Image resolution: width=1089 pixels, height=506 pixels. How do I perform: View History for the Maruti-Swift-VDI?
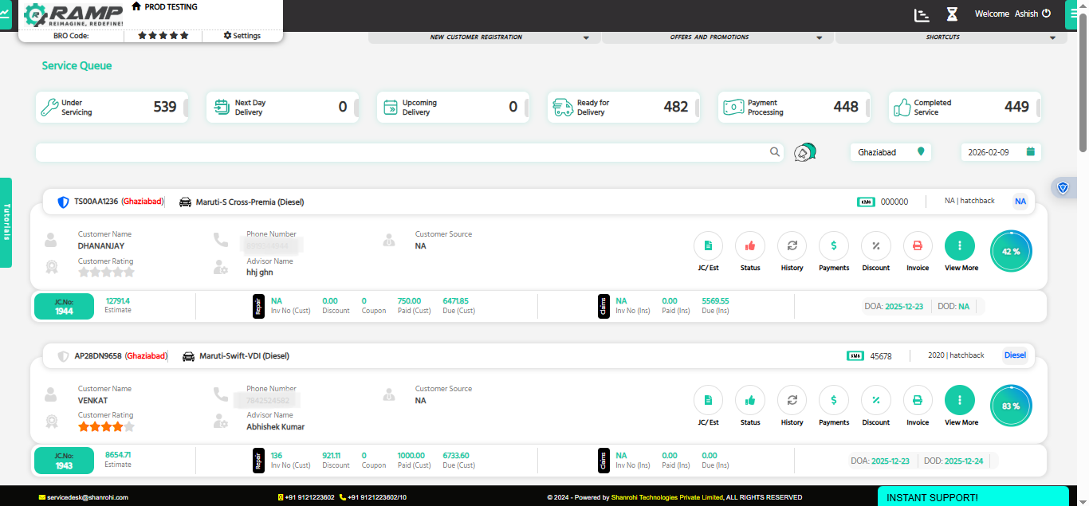pos(792,399)
